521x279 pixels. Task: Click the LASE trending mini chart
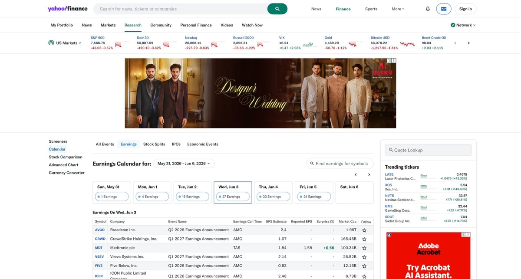428,177
